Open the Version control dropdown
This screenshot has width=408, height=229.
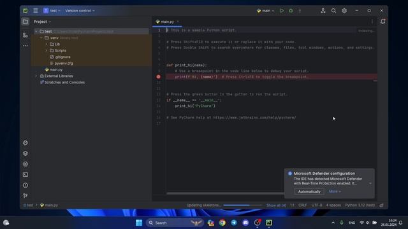click(80, 11)
